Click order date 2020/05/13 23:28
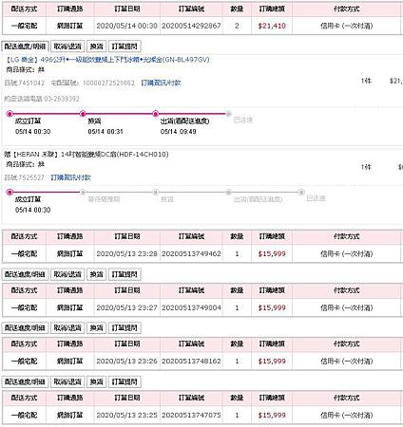The width and height of the screenshot is (403, 427). pyautogui.click(x=126, y=253)
